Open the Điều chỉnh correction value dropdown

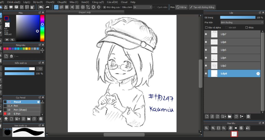click(x=143, y=7)
